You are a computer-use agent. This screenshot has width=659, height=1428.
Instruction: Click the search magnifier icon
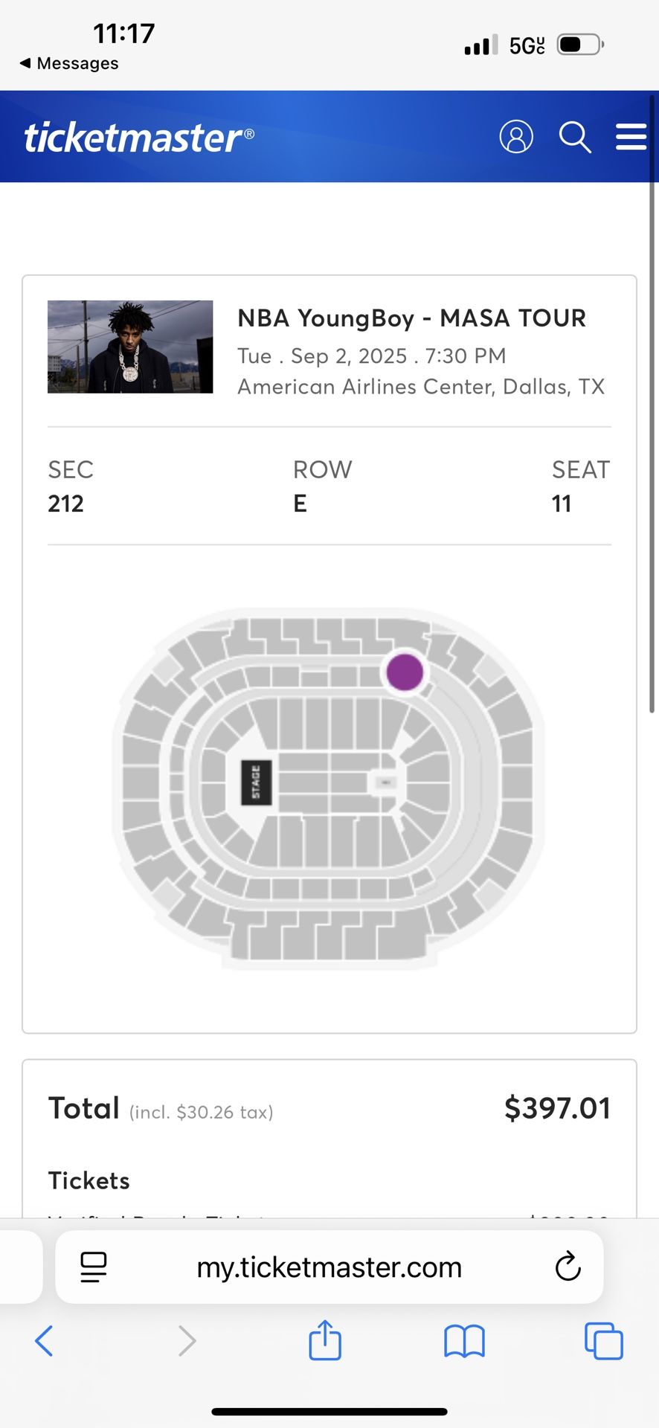[574, 137]
